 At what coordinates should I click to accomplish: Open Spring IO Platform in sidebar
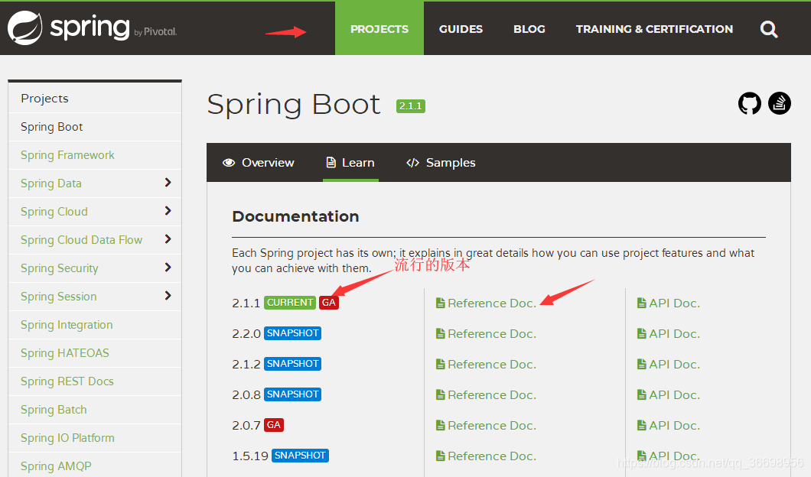tap(67, 438)
